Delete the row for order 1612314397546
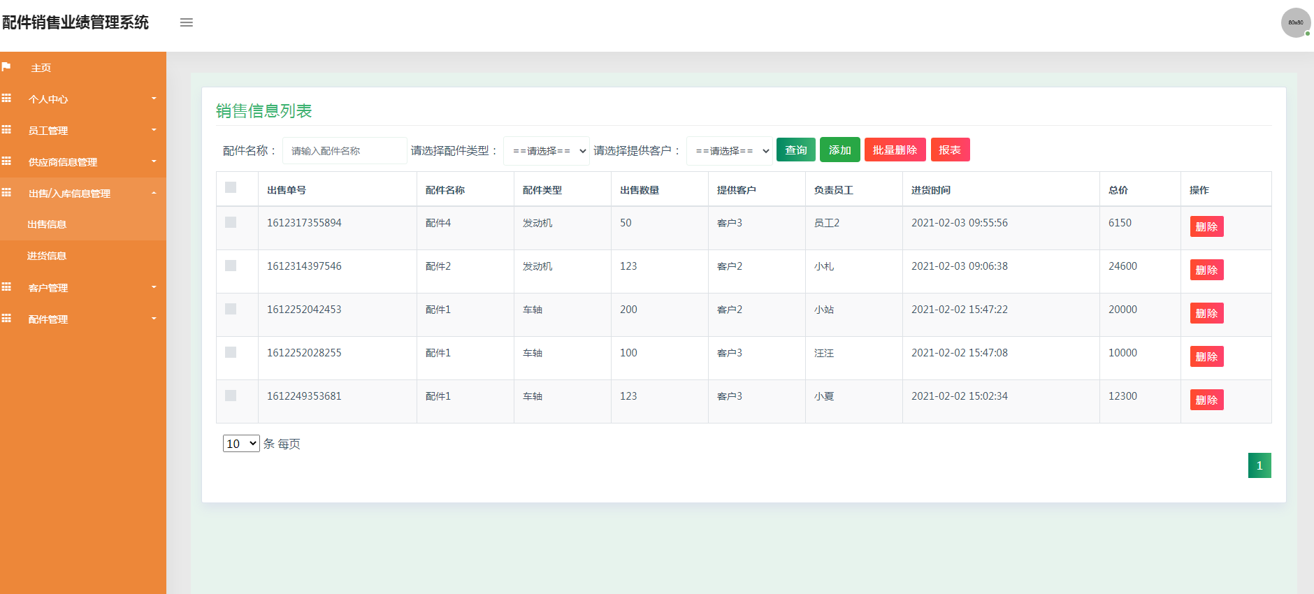1314x594 pixels. pos(1206,270)
